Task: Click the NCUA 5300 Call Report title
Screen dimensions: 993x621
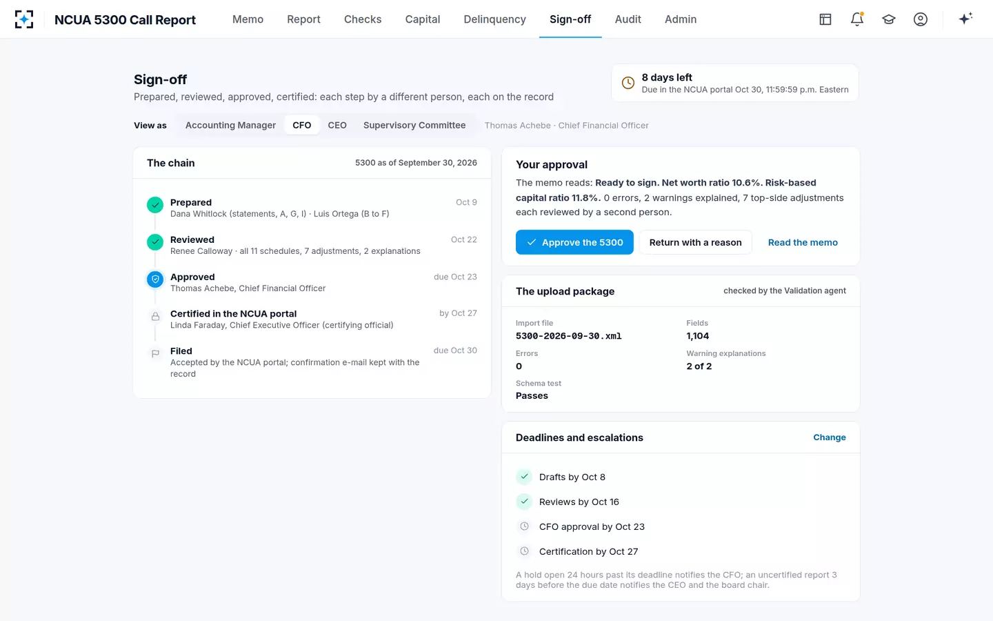Action: [125, 20]
